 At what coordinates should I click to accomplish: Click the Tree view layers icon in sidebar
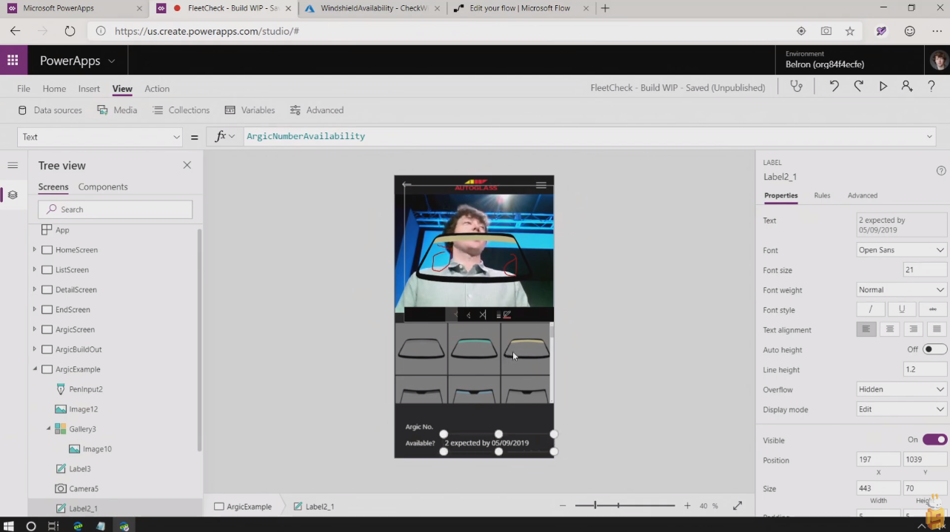pyautogui.click(x=13, y=195)
